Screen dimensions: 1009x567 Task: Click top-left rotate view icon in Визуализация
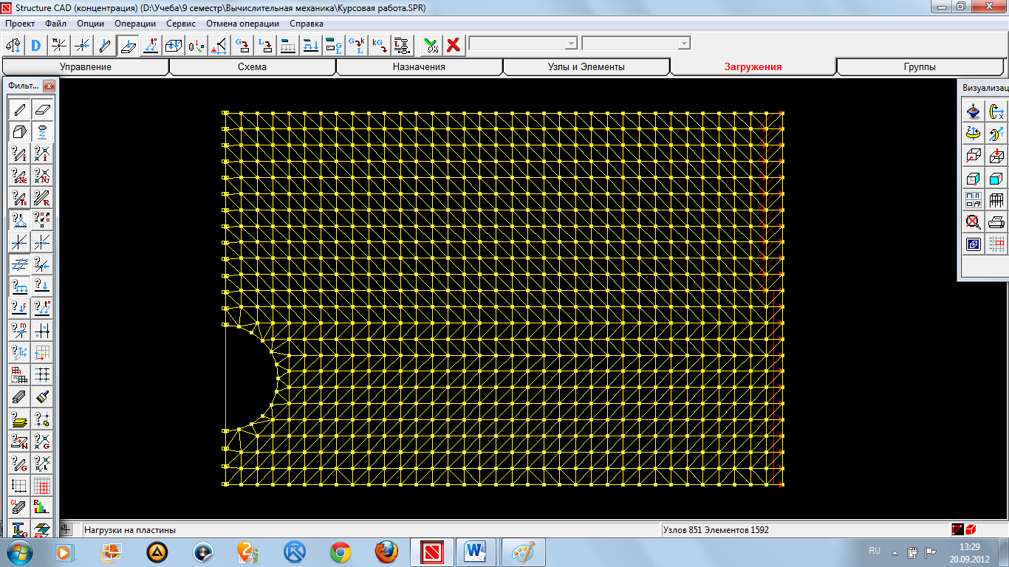[x=974, y=112]
